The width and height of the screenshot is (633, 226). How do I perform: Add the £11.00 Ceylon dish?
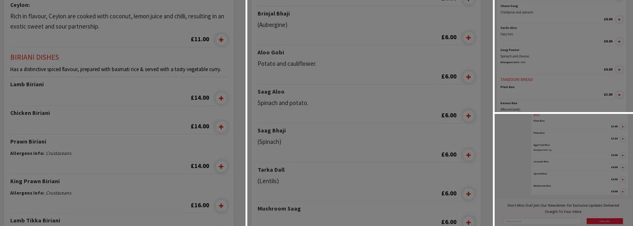(x=221, y=40)
